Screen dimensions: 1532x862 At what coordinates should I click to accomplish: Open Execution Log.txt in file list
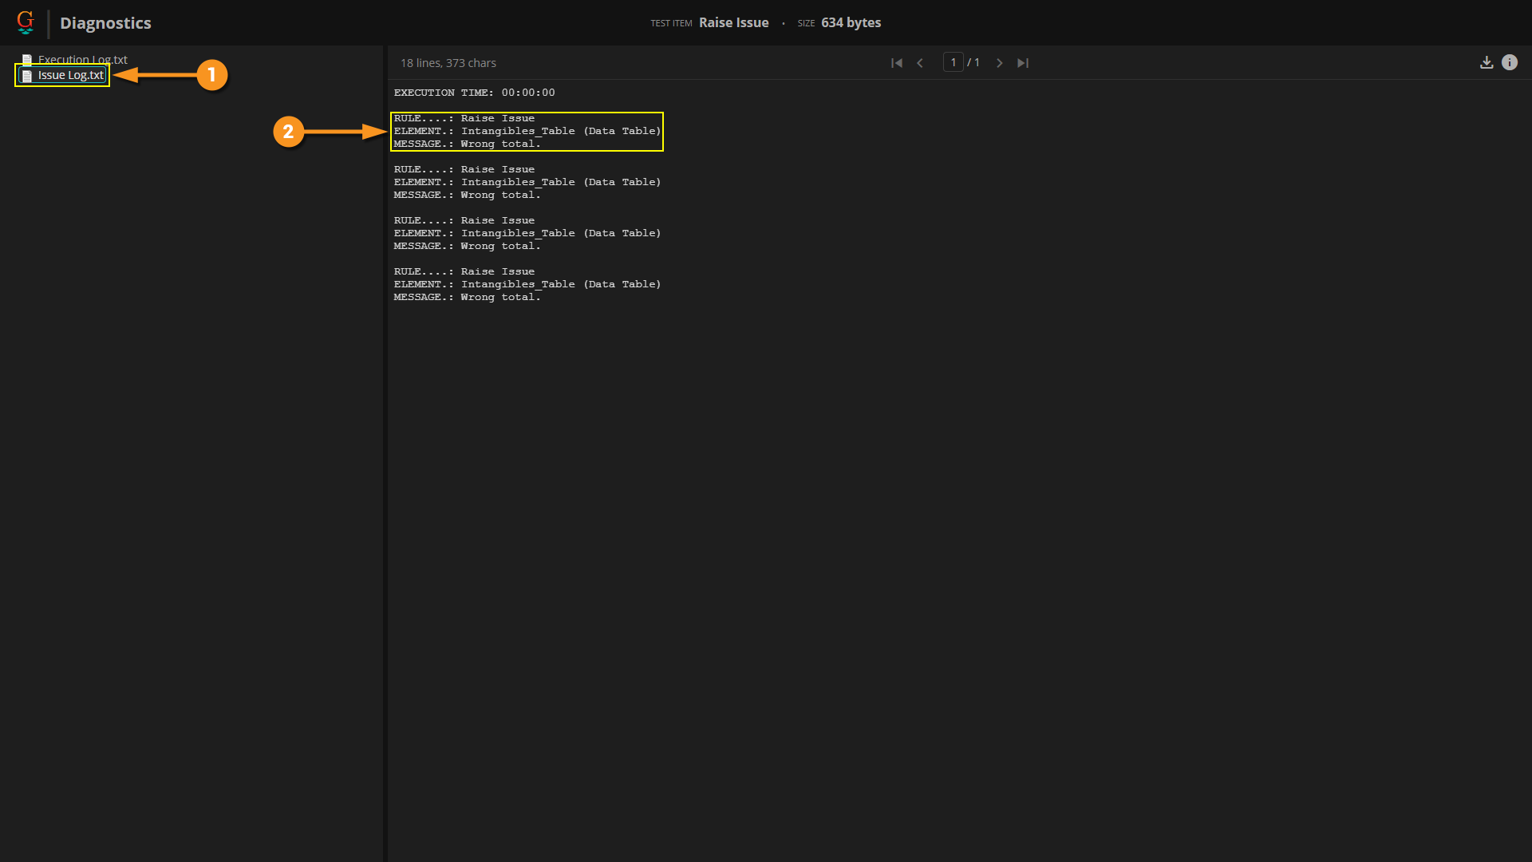point(82,59)
